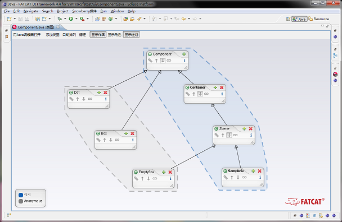Click the up arrow on the SampleScene node
This screenshot has height=222, width=342.
pyautogui.click(x=232, y=177)
